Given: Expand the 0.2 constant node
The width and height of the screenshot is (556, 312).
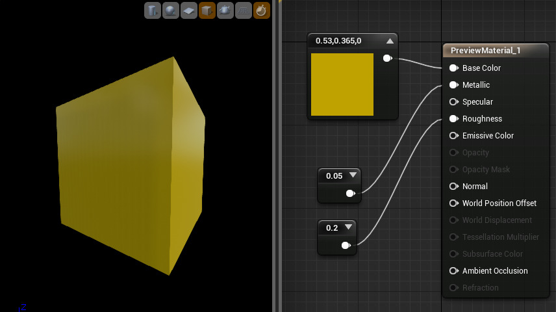Looking at the screenshot, I should pyautogui.click(x=349, y=227).
